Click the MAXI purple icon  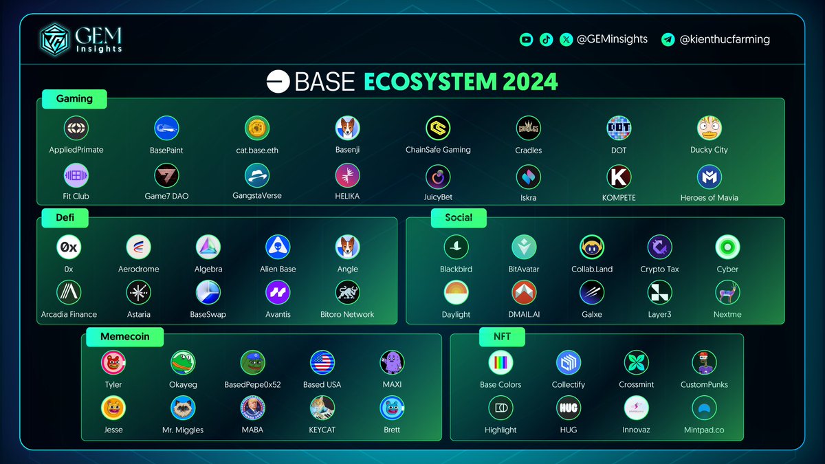click(x=392, y=362)
